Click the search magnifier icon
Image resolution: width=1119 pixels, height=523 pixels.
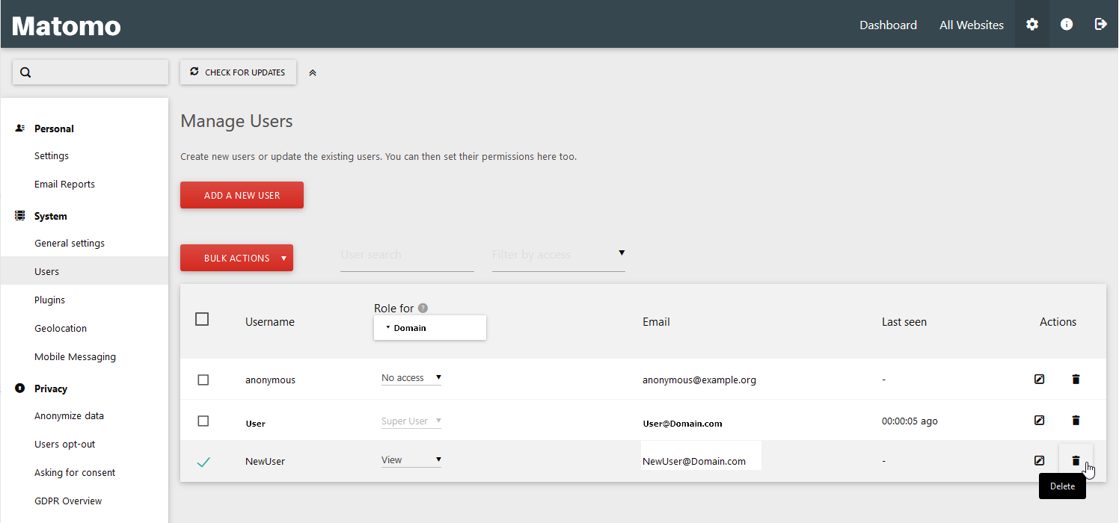(25, 72)
